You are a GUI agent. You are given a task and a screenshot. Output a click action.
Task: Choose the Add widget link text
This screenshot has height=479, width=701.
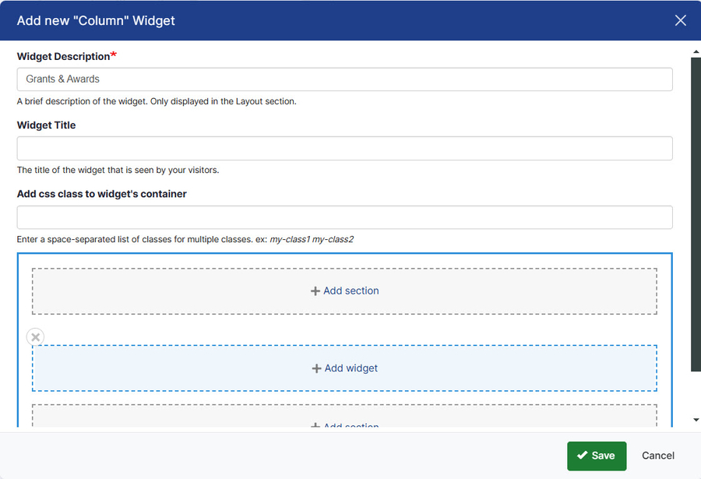[351, 368]
